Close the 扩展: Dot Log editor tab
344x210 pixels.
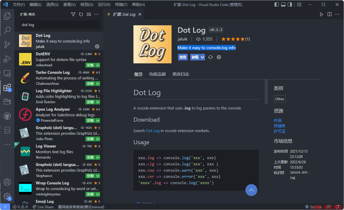140,14
